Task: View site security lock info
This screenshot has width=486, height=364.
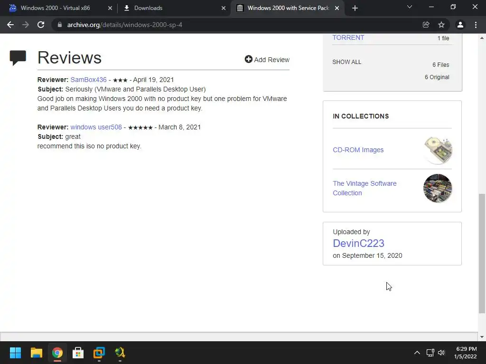Action: pos(60,25)
